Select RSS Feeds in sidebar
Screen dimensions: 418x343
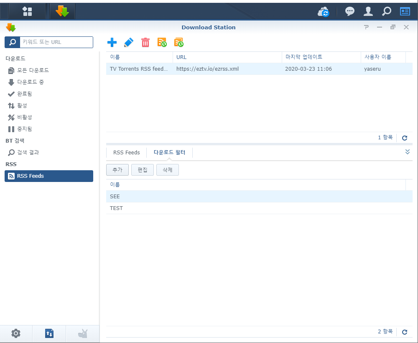tap(49, 176)
